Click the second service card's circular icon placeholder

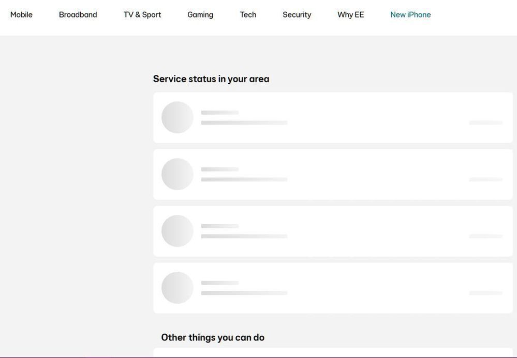pos(178,174)
